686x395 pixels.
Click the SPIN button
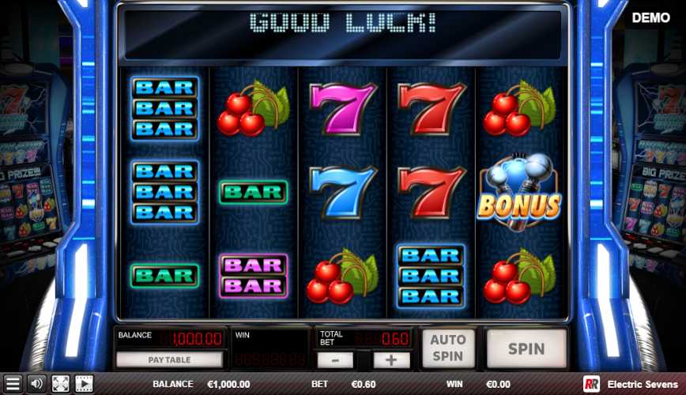pyautogui.click(x=526, y=348)
